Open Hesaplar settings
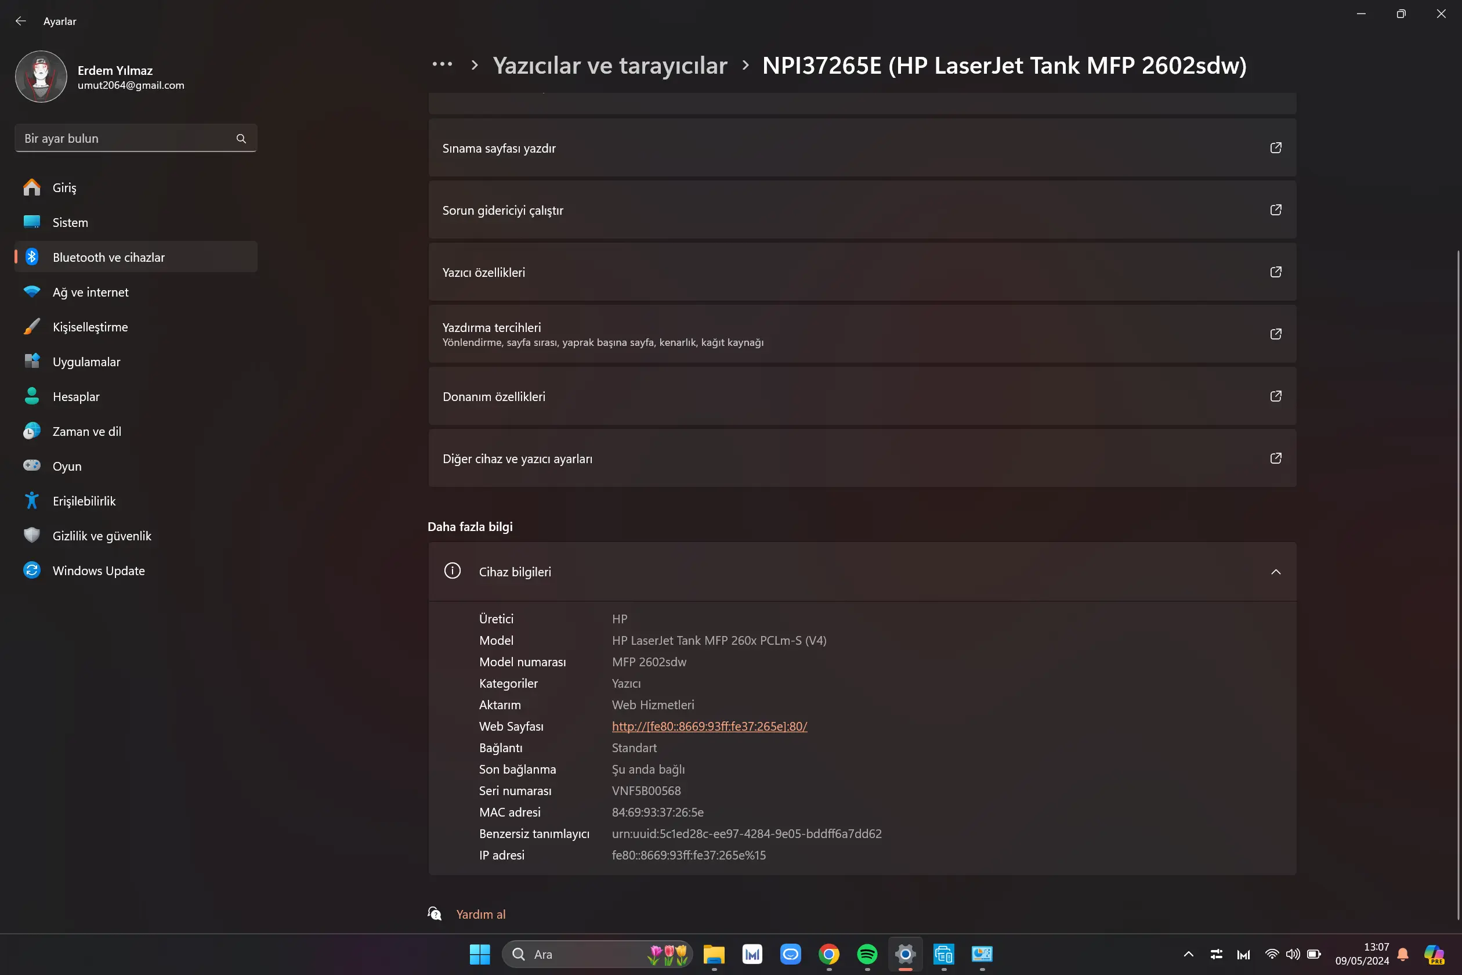Image resolution: width=1462 pixels, height=975 pixels. (136, 396)
